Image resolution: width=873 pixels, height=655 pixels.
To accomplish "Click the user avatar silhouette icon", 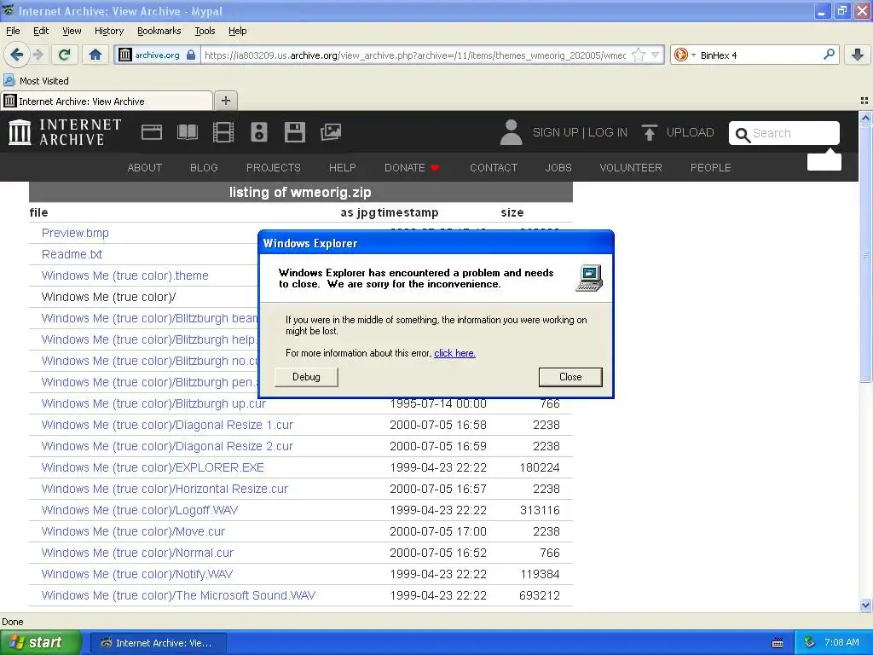I will (x=511, y=132).
